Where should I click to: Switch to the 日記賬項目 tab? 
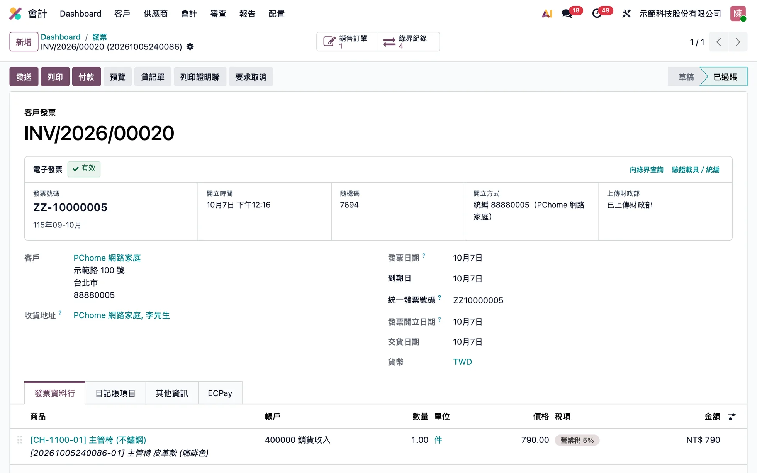tap(115, 393)
